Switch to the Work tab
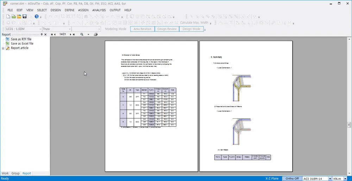 (x=5, y=173)
